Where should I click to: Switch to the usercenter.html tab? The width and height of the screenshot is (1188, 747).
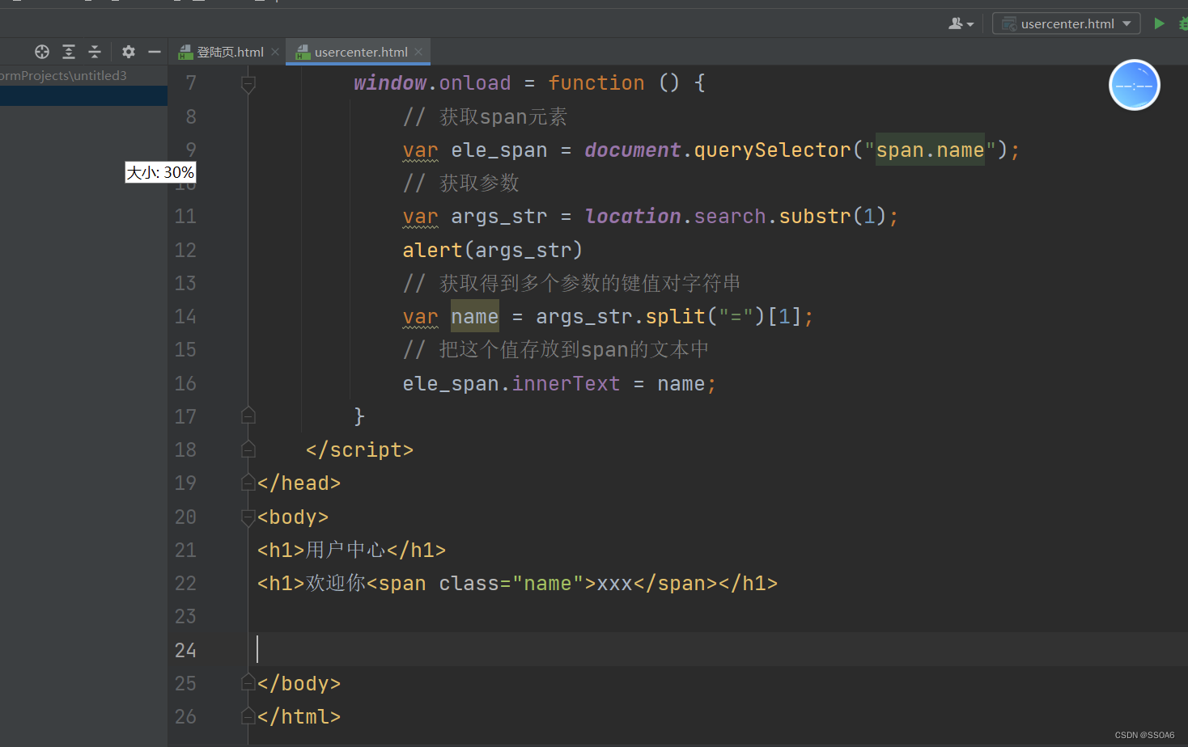click(x=361, y=52)
